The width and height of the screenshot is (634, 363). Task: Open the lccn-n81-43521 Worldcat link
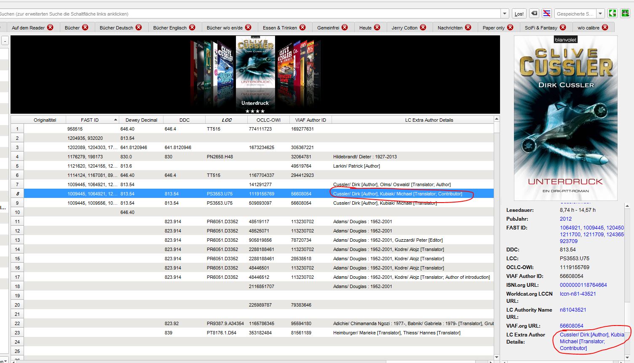578,294
